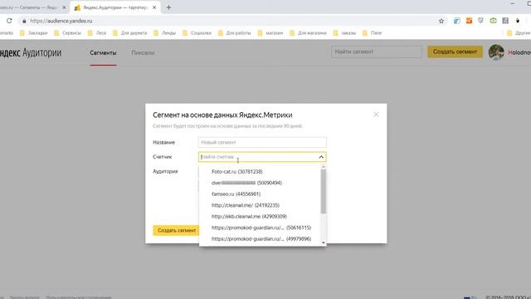
Task: Click the Создать сегмент button in dialog
Action: coord(176,231)
